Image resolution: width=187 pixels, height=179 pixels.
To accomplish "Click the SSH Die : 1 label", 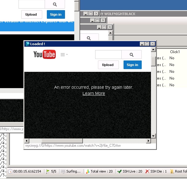I will [x=158, y=171].
